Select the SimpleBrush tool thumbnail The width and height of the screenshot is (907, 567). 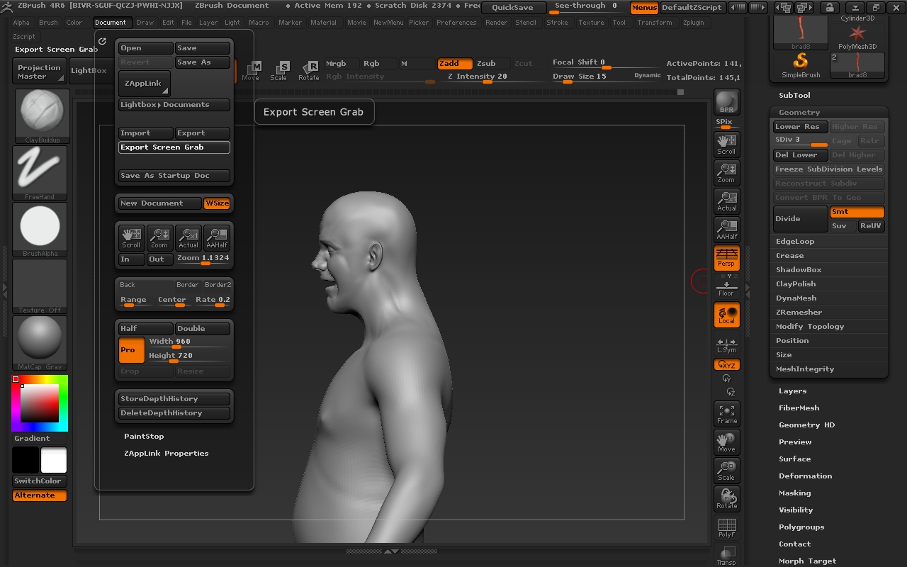tap(801, 65)
